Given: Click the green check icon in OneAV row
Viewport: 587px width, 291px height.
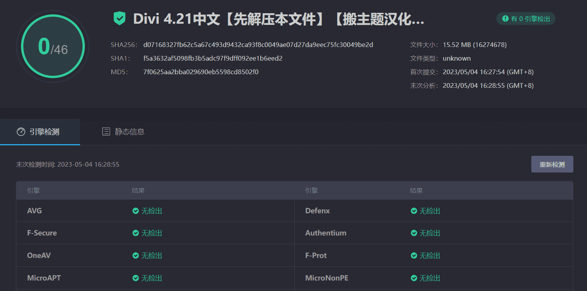Looking at the screenshot, I should (x=135, y=255).
